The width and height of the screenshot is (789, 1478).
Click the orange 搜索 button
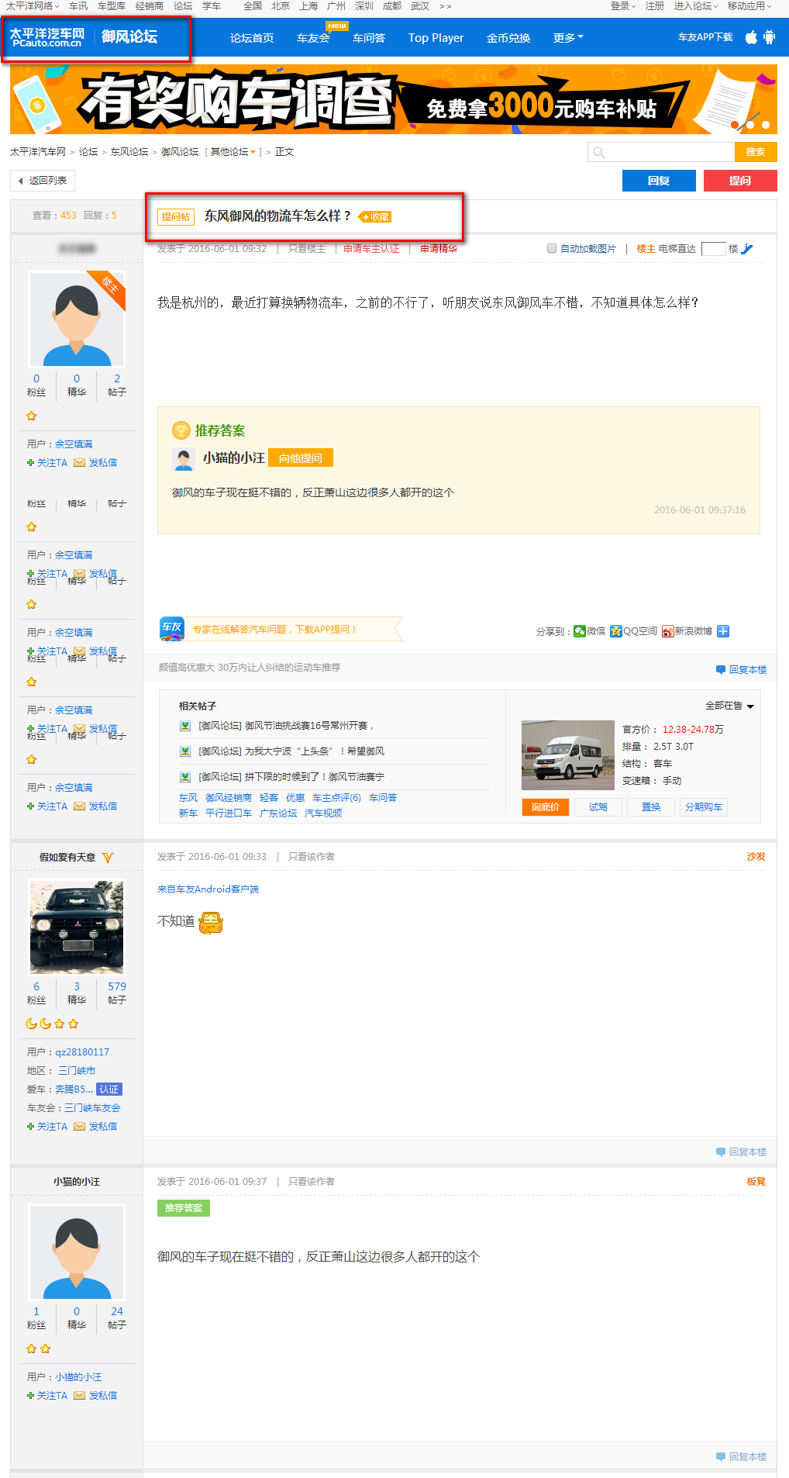point(756,152)
